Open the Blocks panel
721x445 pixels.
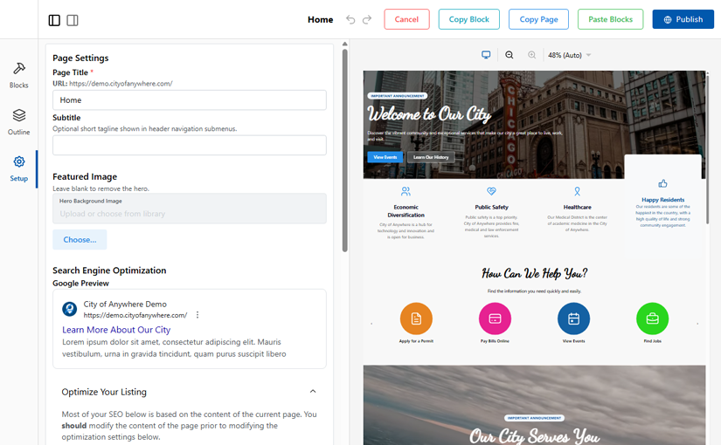click(19, 75)
